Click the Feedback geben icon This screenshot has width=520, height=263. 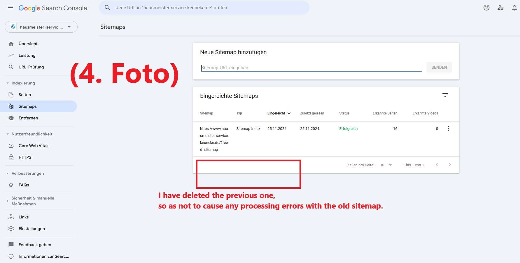pyautogui.click(x=11, y=245)
